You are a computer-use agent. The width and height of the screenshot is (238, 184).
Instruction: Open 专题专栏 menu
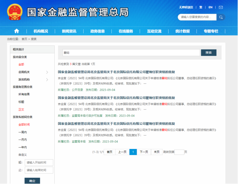coord(211,31)
